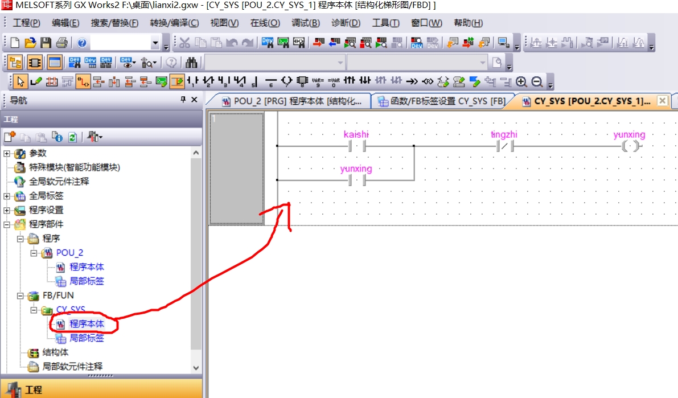The width and height of the screenshot is (678, 398).
Task: Click the navigation tree scroll down arrow
Action: point(196,368)
